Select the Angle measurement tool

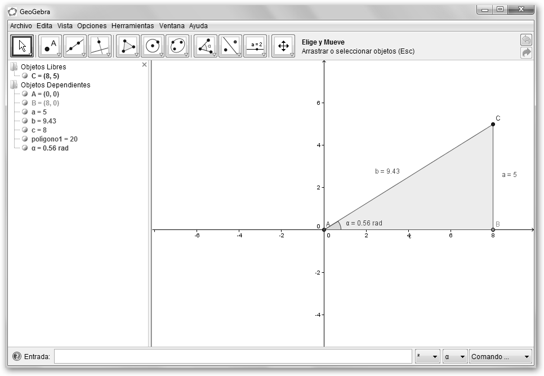click(205, 46)
